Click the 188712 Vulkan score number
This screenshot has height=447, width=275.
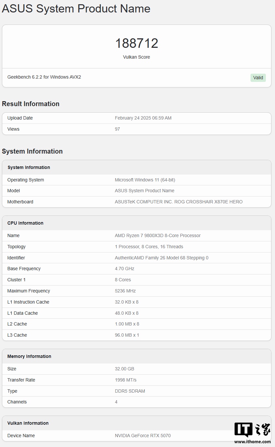(137, 43)
